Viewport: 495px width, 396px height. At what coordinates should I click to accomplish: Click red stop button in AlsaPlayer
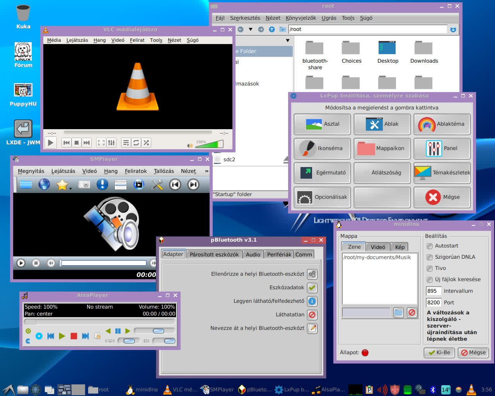pyautogui.click(x=74, y=336)
